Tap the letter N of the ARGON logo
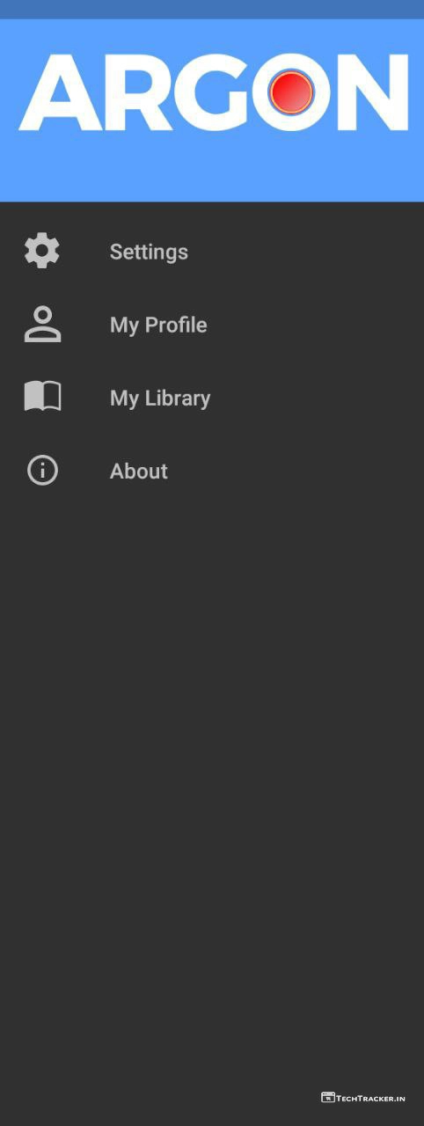The image size is (424, 1126). click(x=371, y=92)
